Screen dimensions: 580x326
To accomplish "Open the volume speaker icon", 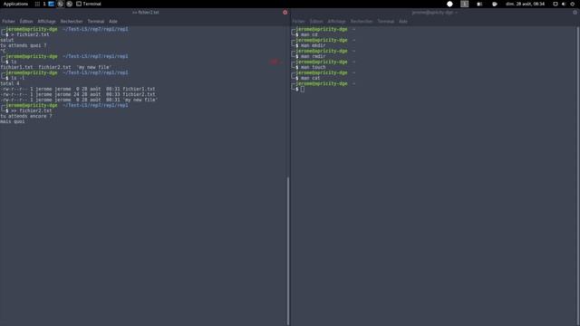I will pos(564,4).
